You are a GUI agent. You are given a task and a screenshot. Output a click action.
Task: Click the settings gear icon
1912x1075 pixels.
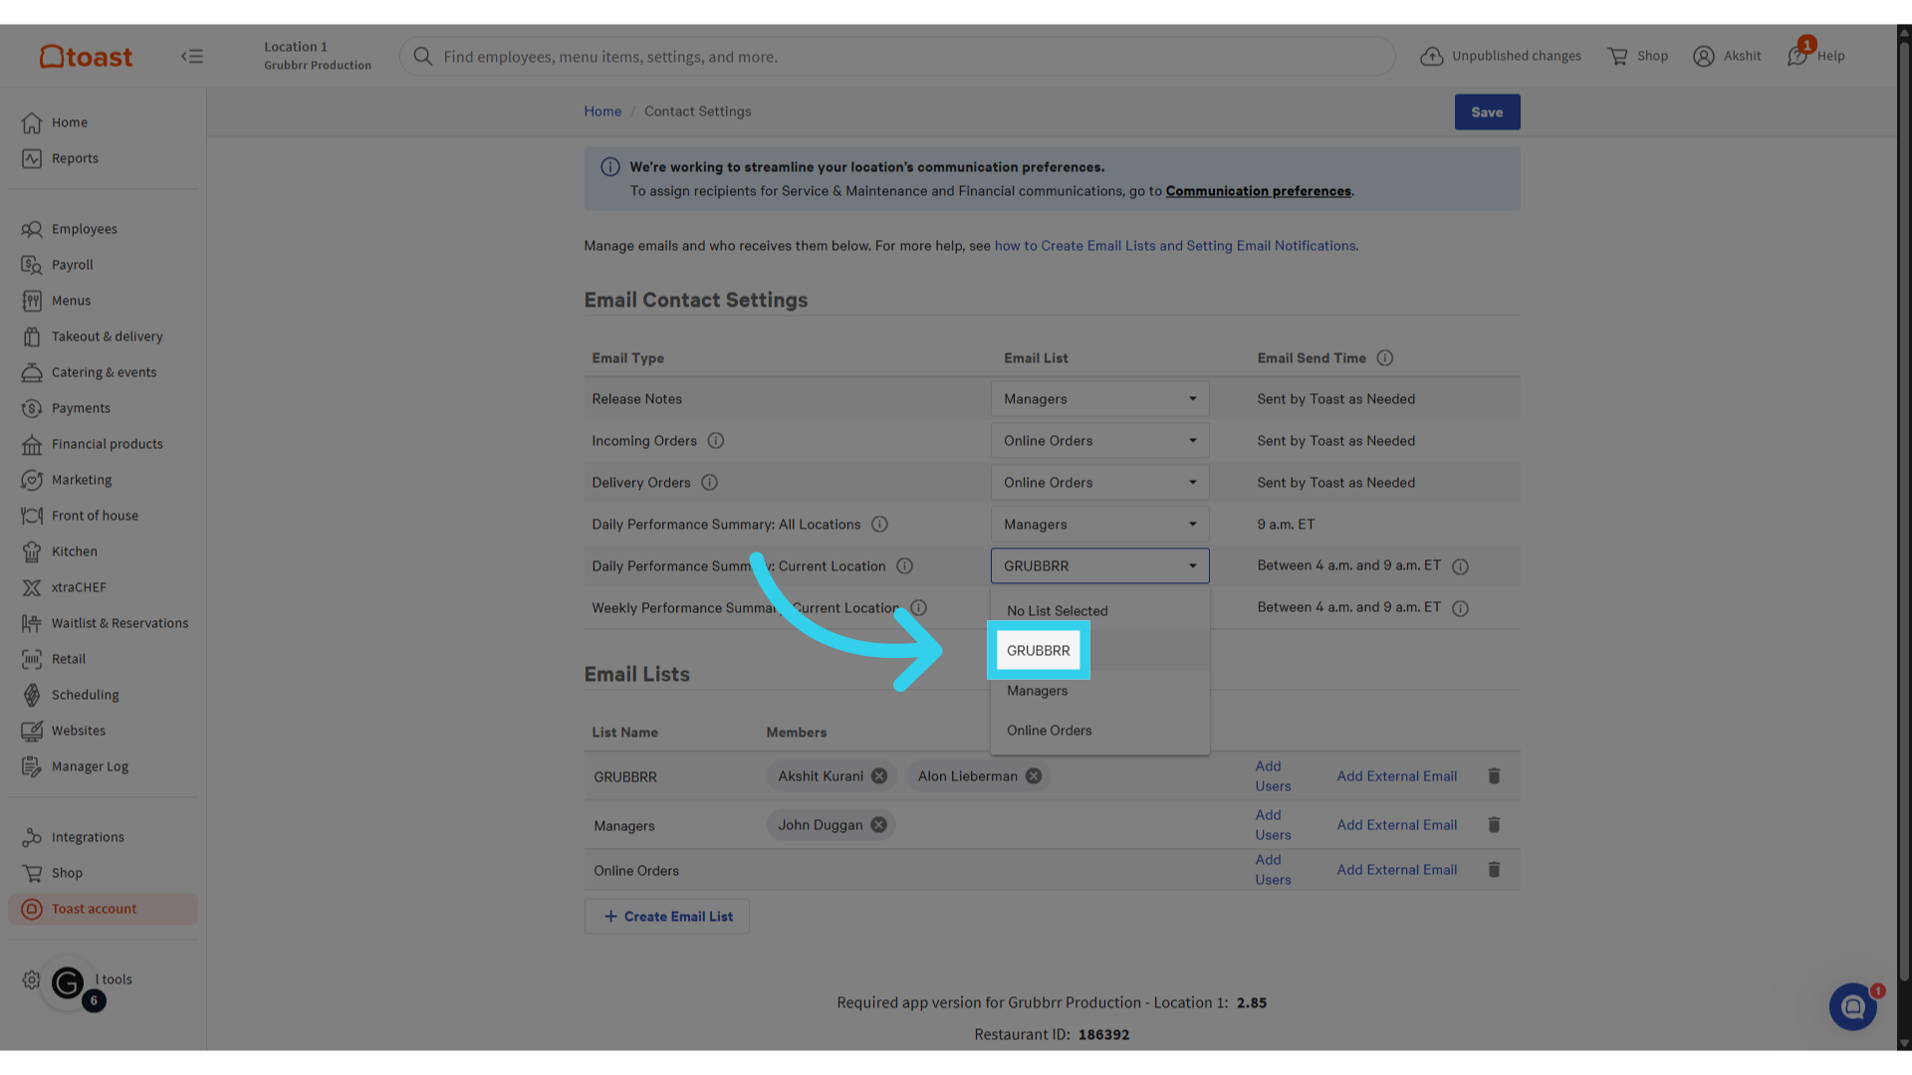pos(31,979)
